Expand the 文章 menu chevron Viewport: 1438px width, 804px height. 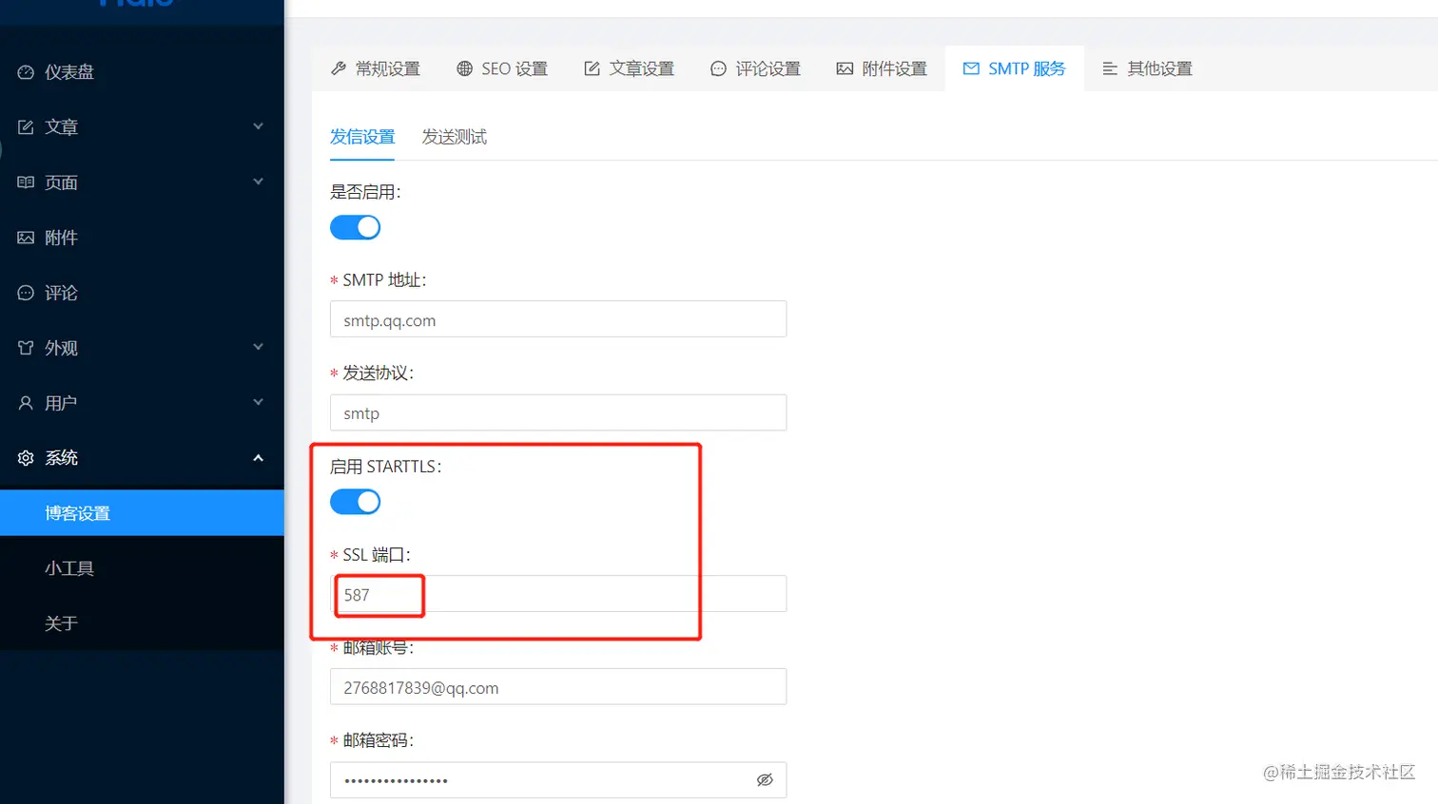point(258,126)
